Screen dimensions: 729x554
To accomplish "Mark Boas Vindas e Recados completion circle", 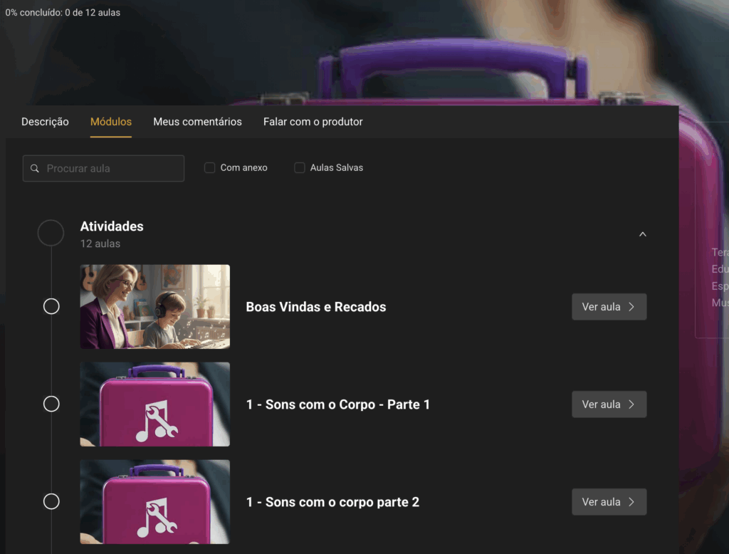I will click(51, 306).
